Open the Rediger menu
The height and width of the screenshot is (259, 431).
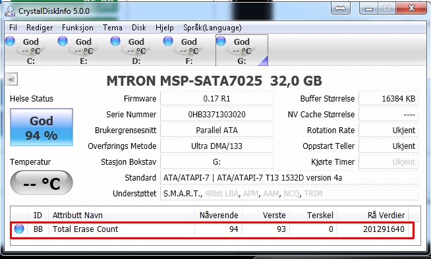click(x=40, y=28)
